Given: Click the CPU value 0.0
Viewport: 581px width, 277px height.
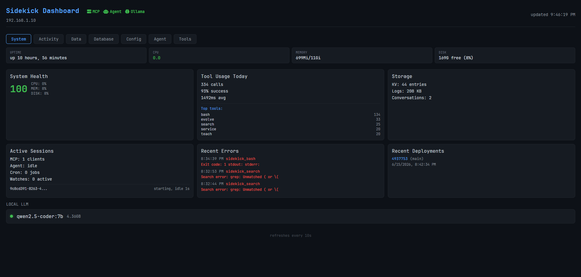Looking at the screenshot, I should (x=157, y=58).
